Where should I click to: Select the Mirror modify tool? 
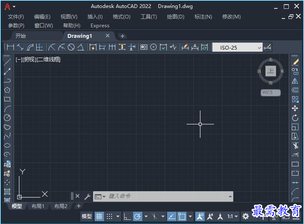[295, 81]
